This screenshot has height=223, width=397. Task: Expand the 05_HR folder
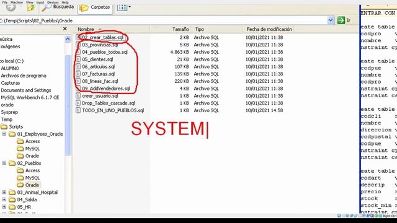tap(4, 207)
